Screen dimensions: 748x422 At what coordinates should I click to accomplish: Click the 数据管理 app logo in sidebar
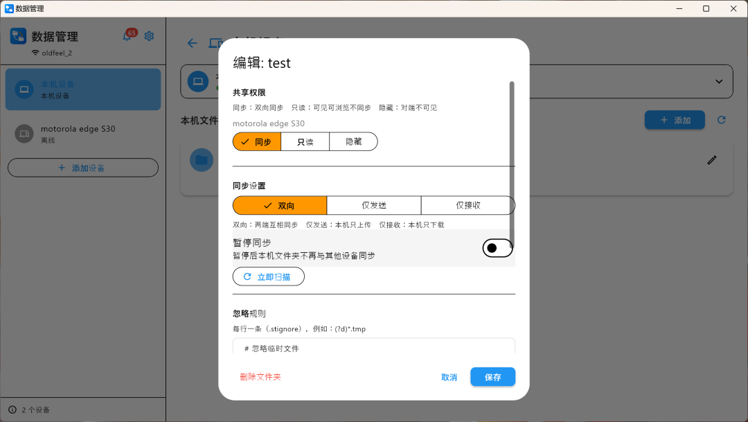click(x=18, y=36)
